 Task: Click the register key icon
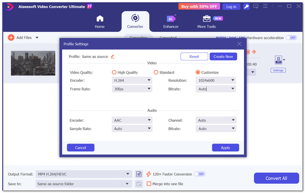pos(246,6)
